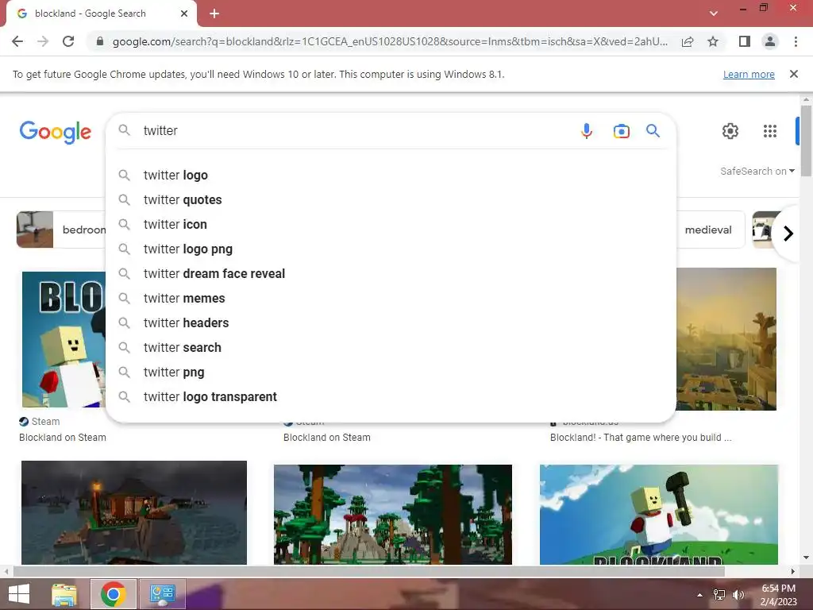
Task: Open the dark stormy island house image
Action: tap(133, 512)
